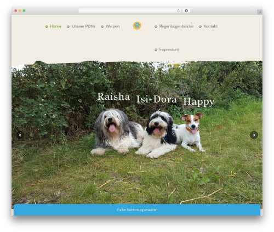Image resolution: width=274 pixels, height=232 pixels.
Task: Click the paw icon beside Impressum
Action: [x=156, y=50]
